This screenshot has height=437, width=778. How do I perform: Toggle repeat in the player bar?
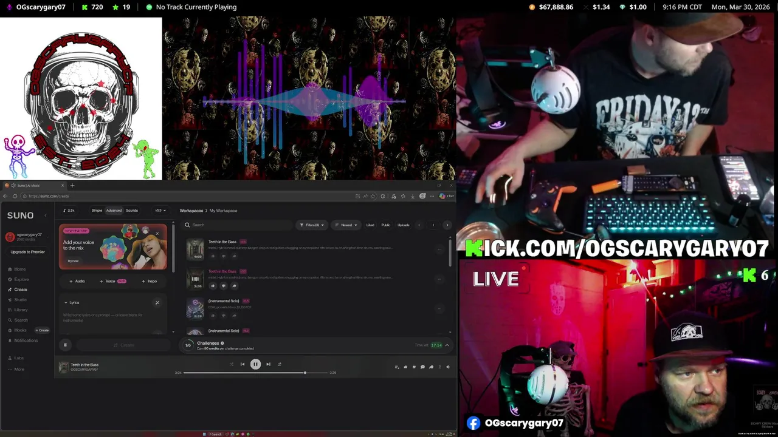click(280, 364)
